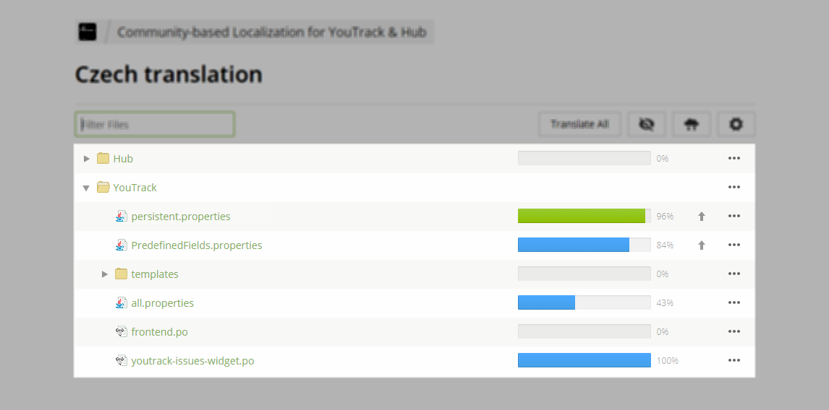Image resolution: width=829 pixels, height=410 pixels.
Task: Open more options menu for templates
Action: 734,274
